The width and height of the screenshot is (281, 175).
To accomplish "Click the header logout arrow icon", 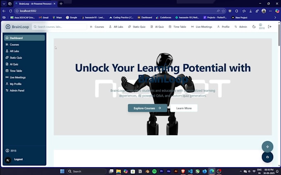I will pos(269,27).
